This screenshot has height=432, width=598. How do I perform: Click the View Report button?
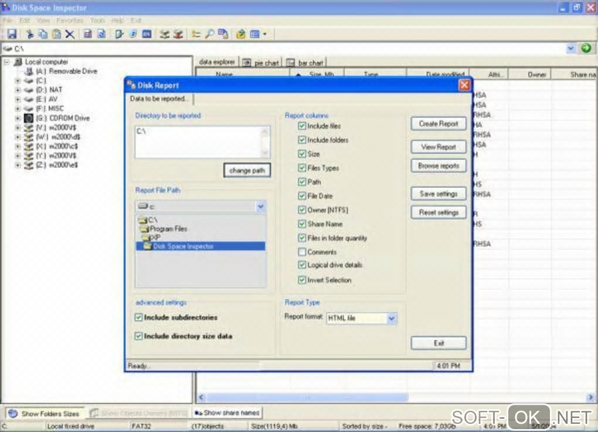coord(439,147)
